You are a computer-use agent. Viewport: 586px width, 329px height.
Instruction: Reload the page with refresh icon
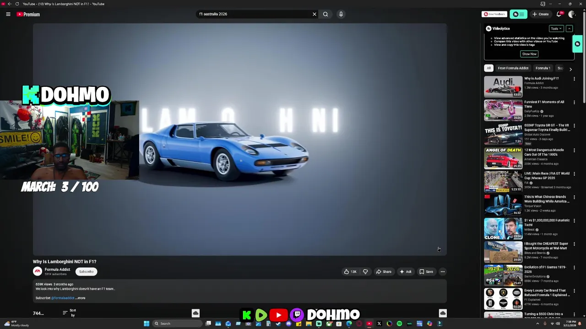point(17,4)
